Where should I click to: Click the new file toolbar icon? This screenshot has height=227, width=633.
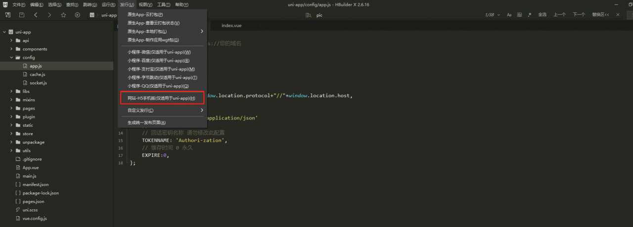click(x=7, y=15)
